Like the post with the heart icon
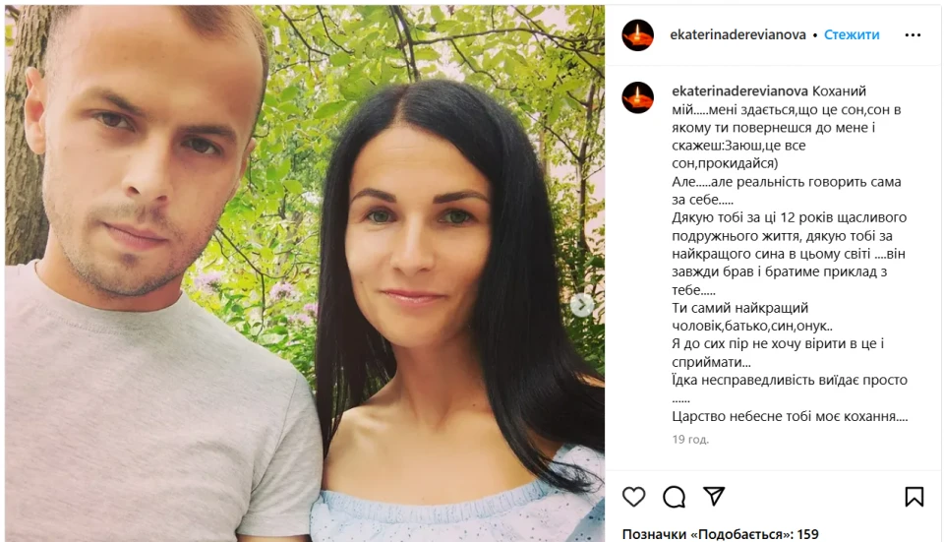The width and height of the screenshot is (944, 542). 633,497
